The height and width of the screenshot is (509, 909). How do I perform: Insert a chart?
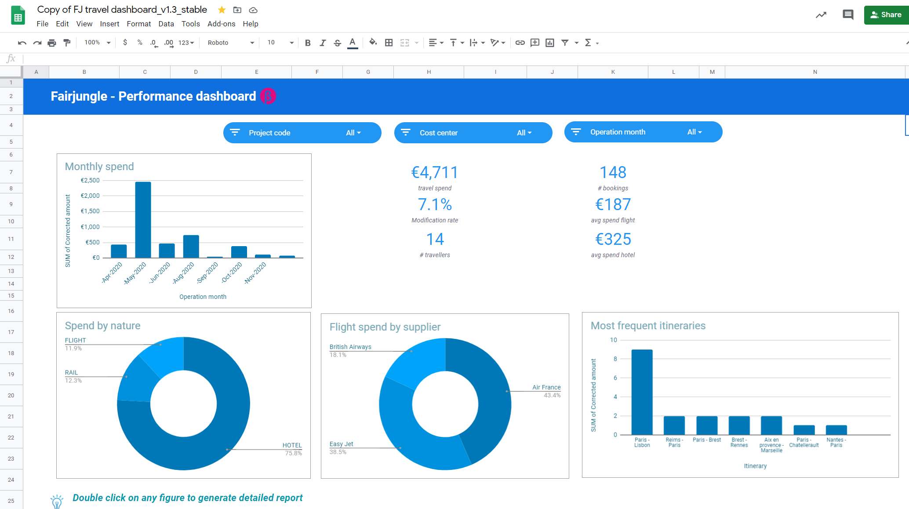[x=550, y=43]
